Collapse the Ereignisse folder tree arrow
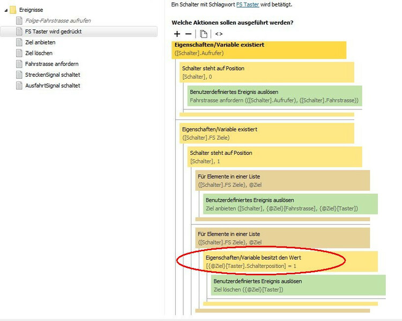Image resolution: width=402 pixels, height=321 pixels. [x=6, y=10]
